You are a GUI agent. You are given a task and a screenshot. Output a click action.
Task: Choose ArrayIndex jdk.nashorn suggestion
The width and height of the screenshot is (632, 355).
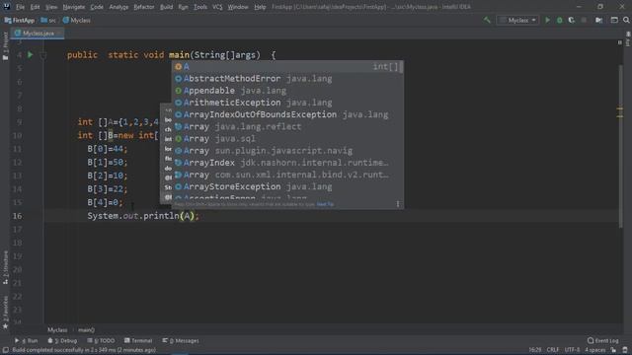tap(287, 163)
